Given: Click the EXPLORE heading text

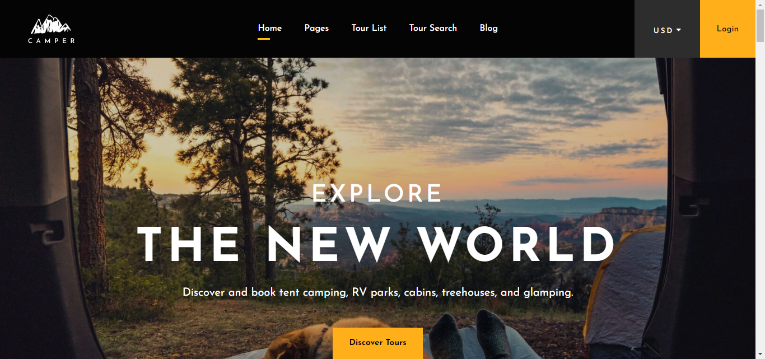Looking at the screenshot, I should (377, 194).
